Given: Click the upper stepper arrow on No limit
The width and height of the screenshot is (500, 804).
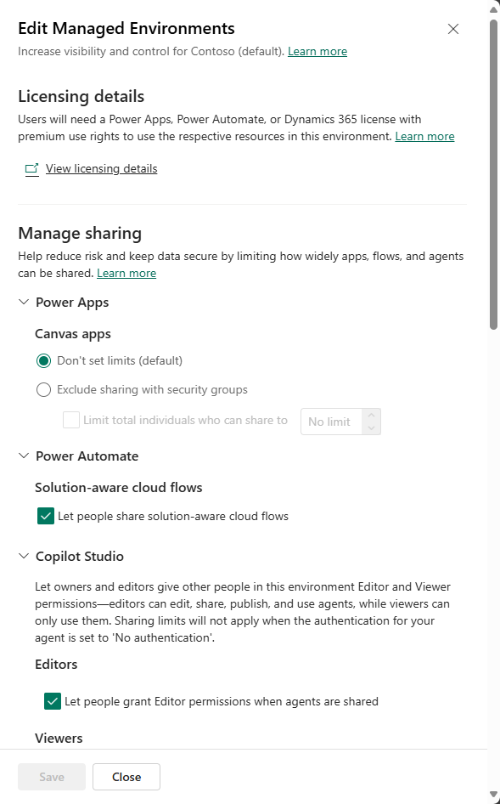Looking at the screenshot, I should [x=372, y=416].
